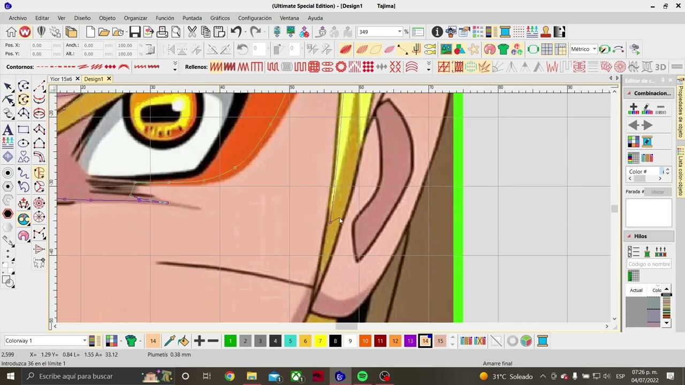685x385 pixels.
Task: Open design information (i) icon
Action: [437, 32]
